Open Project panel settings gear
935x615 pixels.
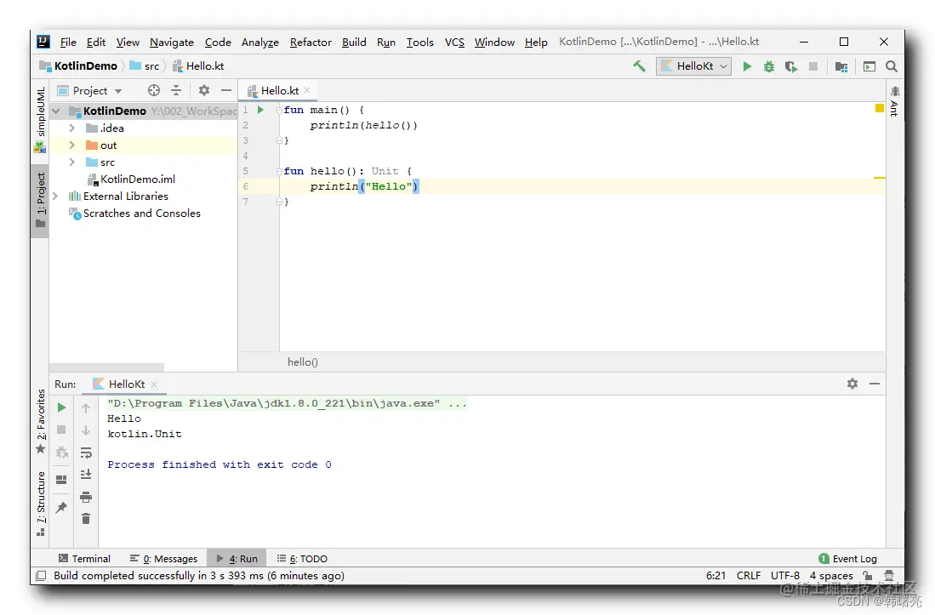(204, 90)
